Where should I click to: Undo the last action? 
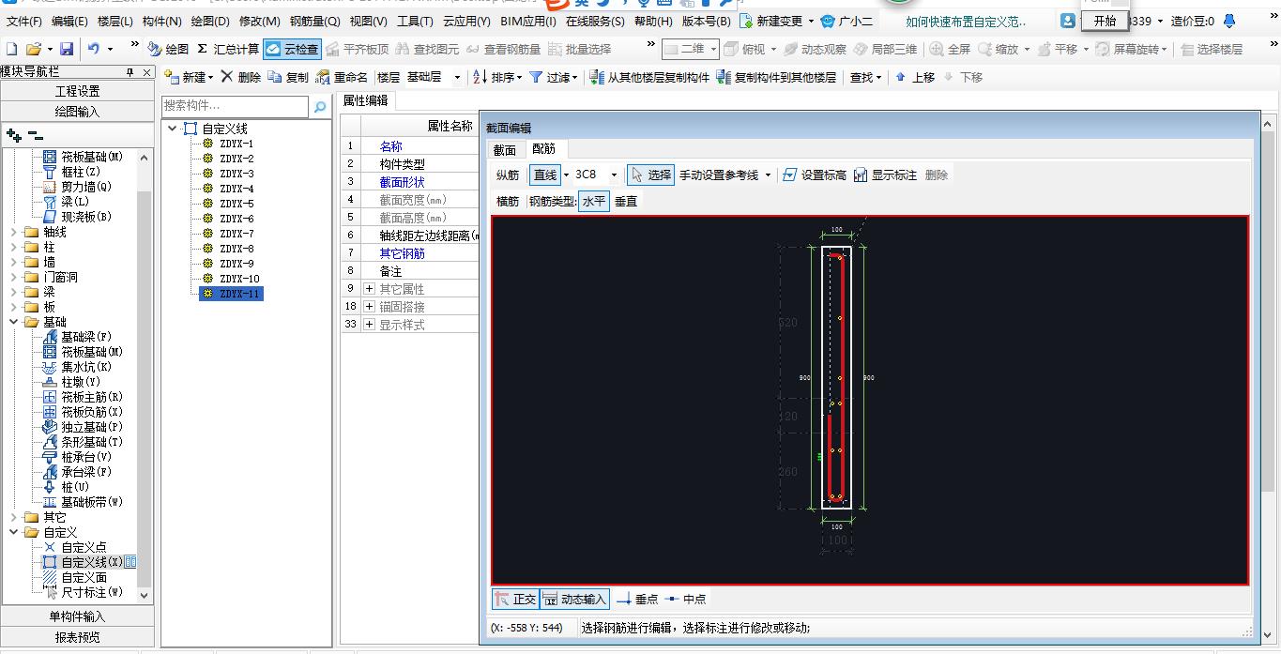click(94, 49)
